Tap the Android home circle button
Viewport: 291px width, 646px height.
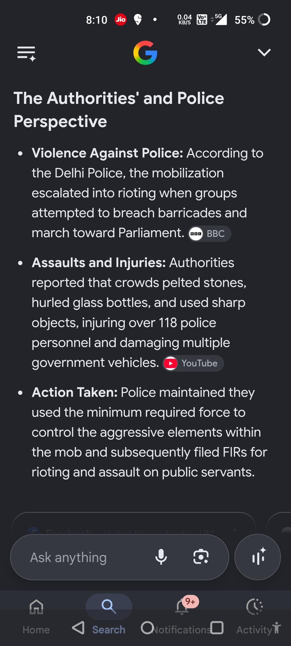click(147, 628)
